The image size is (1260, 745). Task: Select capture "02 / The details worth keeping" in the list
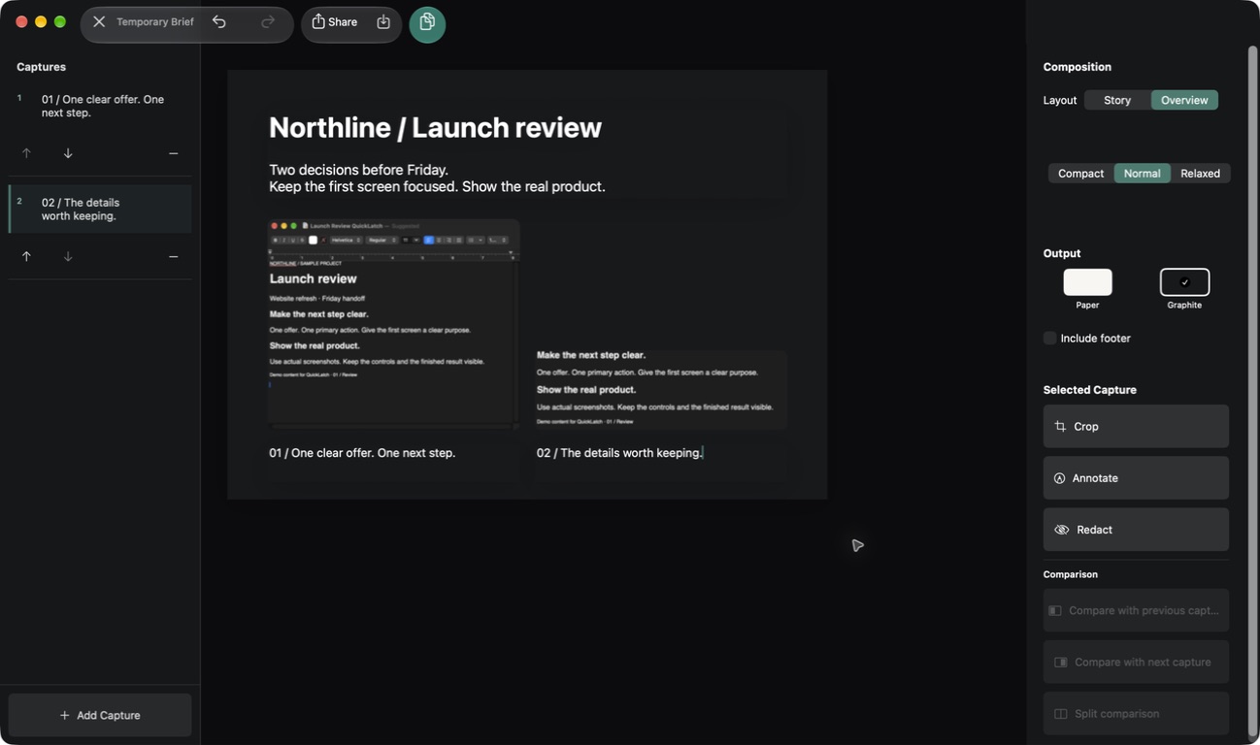coord(100,209)
